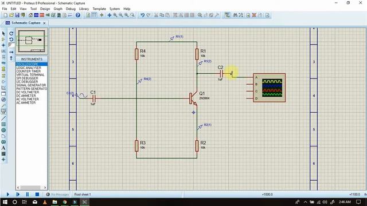367x206 pixels.
Task: Open the System menu
Action: pyautogui.click(x=115, y=9)
